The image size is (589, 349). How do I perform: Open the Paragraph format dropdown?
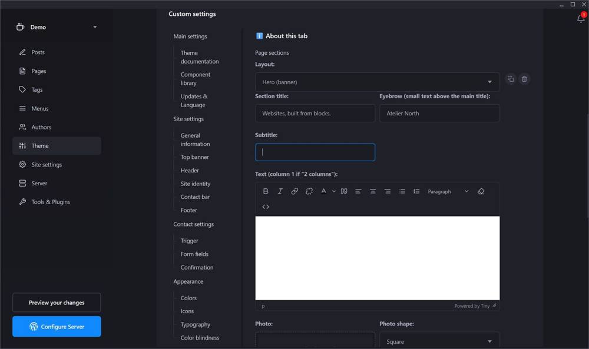(448, 191)
